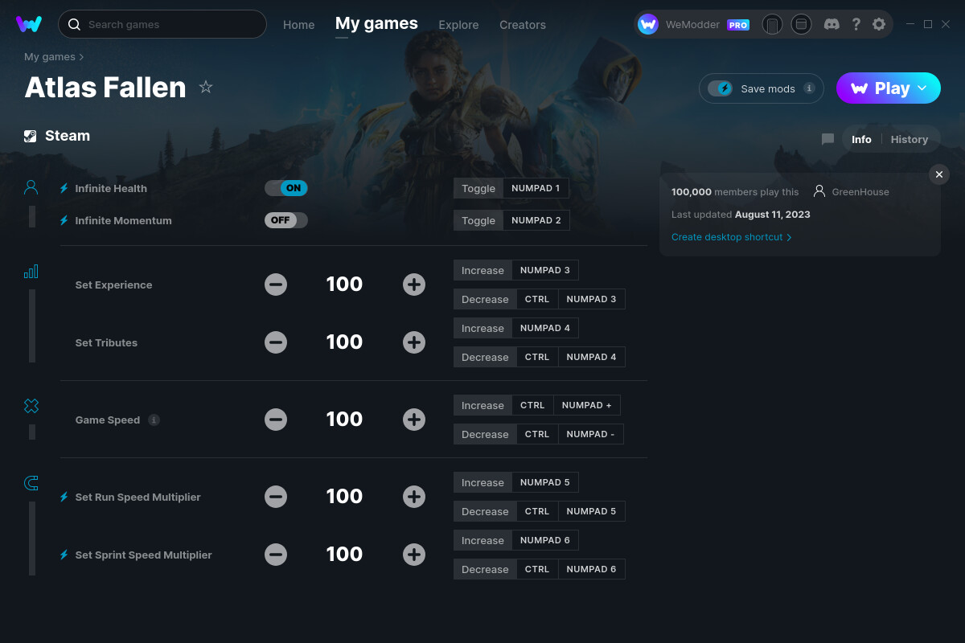Click the feedback flag icon near Info tab
Screen dimensions: 965x643
coord(827,139)
